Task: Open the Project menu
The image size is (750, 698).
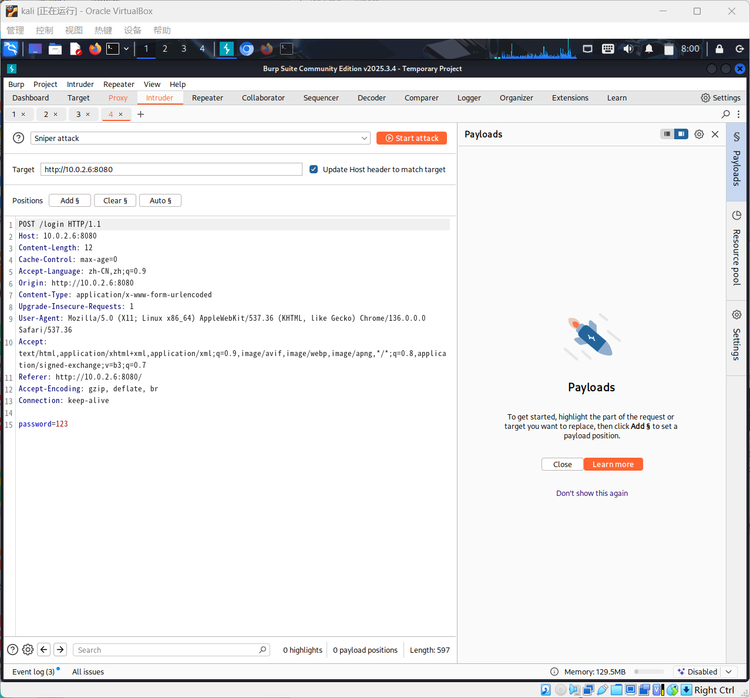Action: tap(45, 85)
